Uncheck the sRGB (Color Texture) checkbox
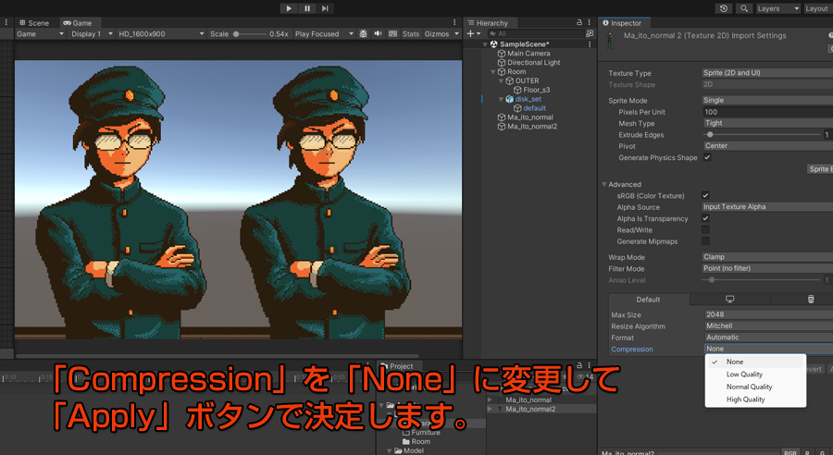This screenshot has width=833, height=455. pos(706,196)
